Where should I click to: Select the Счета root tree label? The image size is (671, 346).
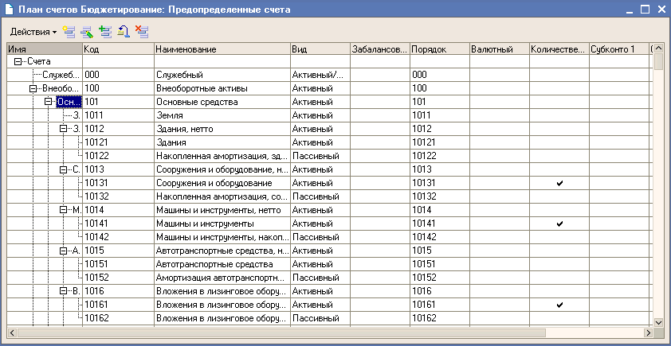coord(38,61)
